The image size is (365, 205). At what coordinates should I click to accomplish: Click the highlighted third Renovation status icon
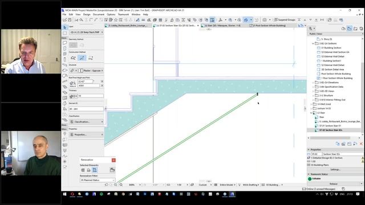click(95, 170)
